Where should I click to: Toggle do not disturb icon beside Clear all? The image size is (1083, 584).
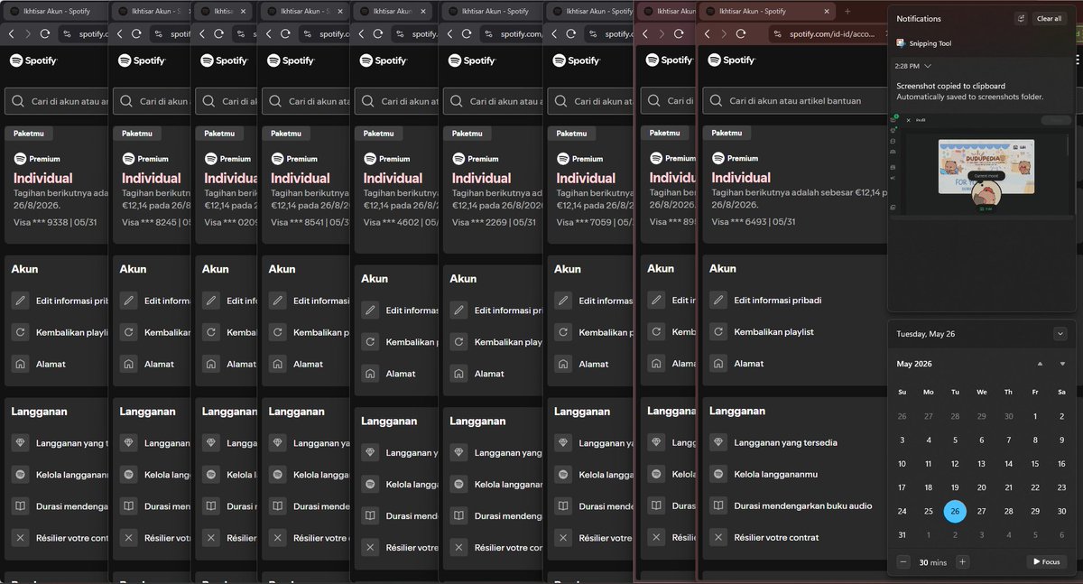click(1021, 18)
